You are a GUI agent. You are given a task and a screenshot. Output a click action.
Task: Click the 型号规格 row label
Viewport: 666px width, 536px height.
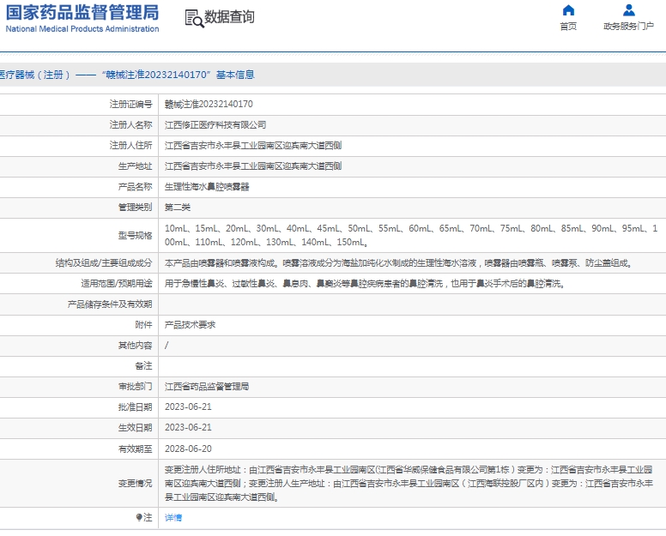[135, 236]
